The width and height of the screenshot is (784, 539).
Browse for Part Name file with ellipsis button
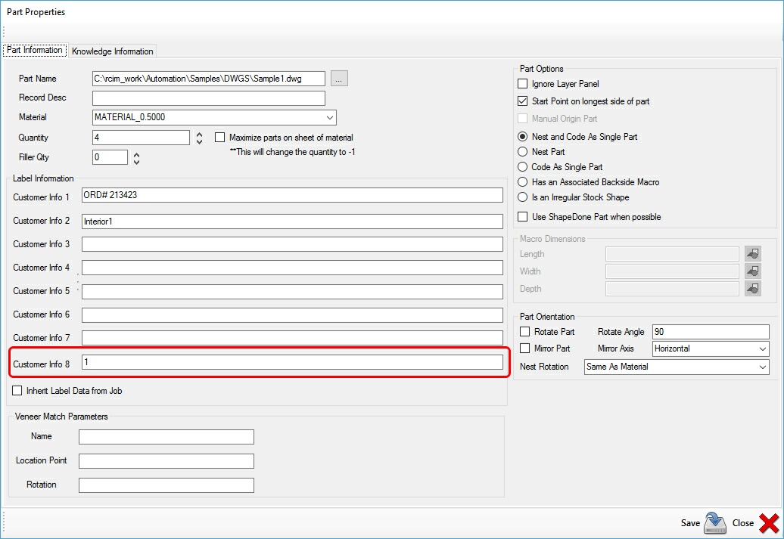pyautogui.click(x=339, y=79)
